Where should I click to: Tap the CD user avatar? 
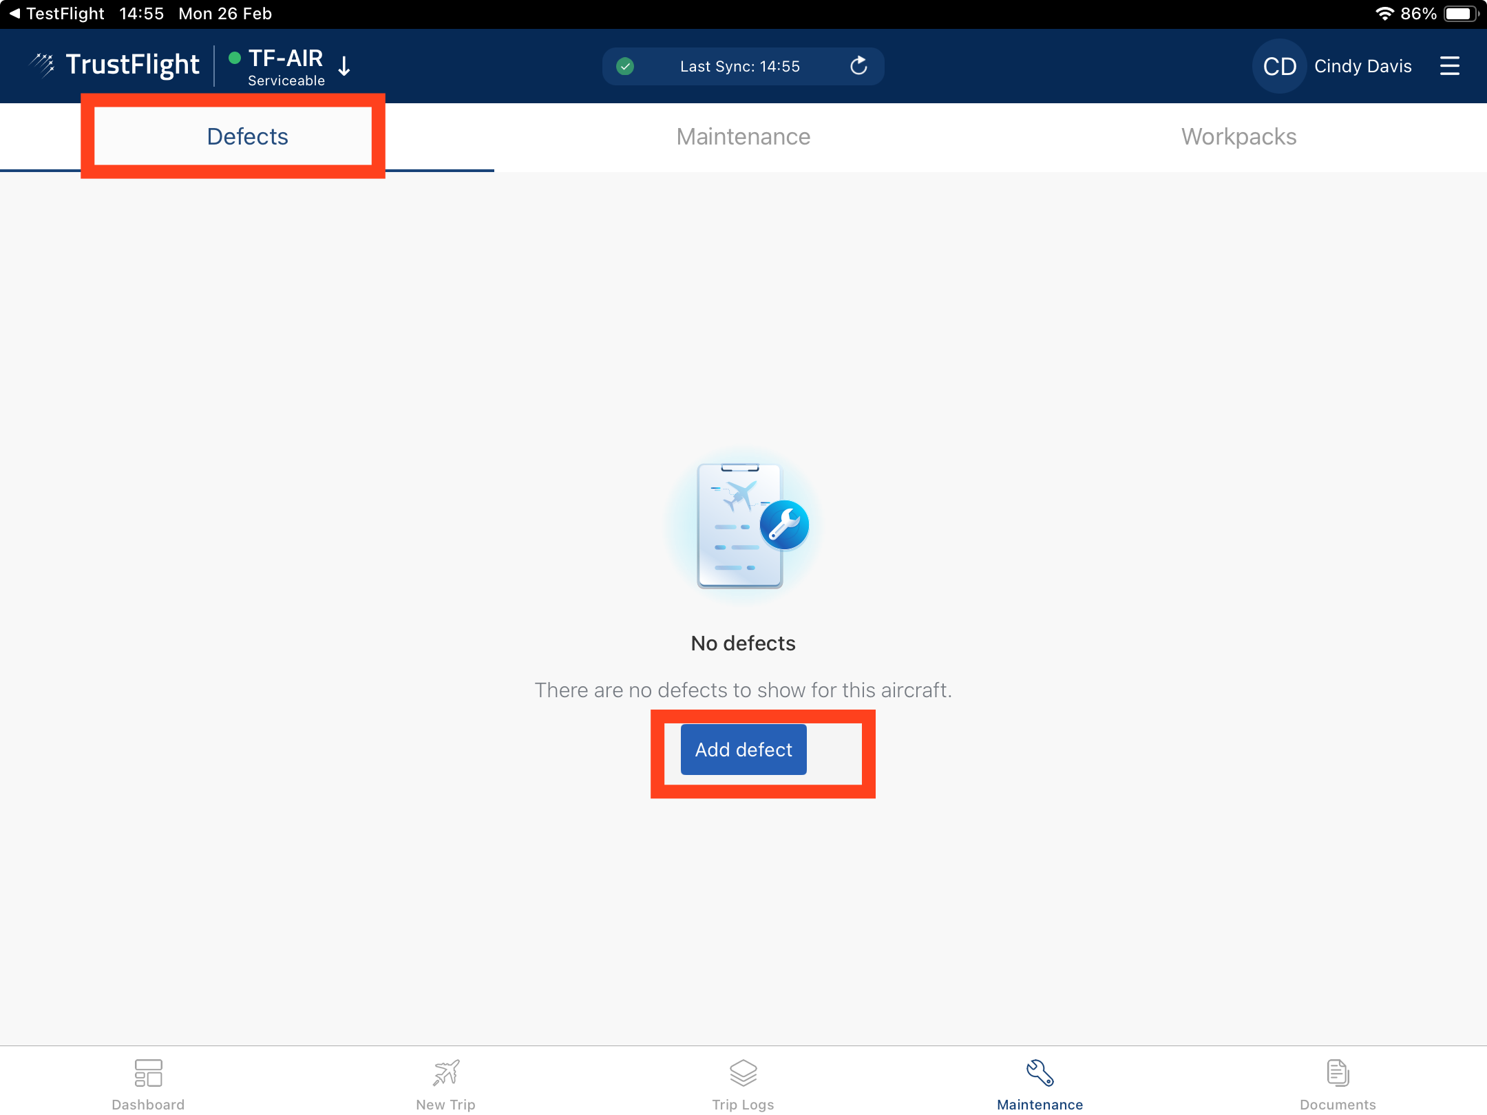1279,66
